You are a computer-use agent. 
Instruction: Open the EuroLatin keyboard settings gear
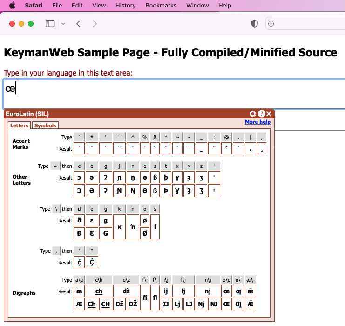[x=253, y=114]
